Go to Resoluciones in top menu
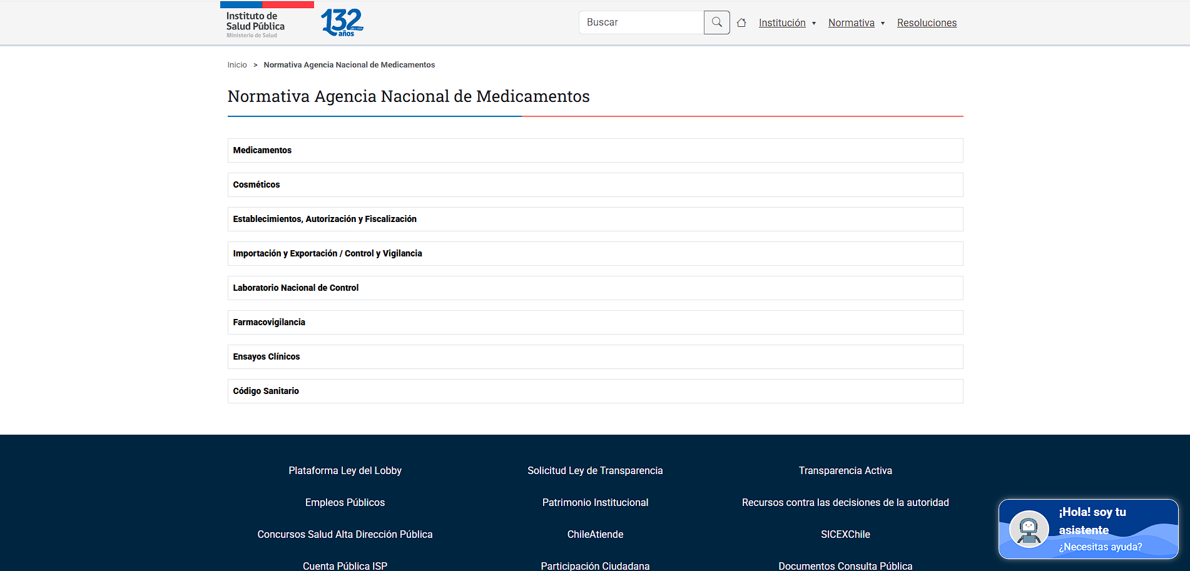 [927, 23]
